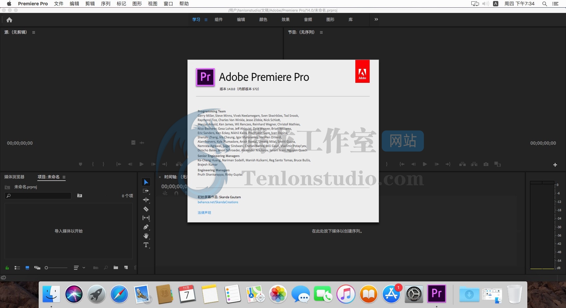Image resolution: width=566 pixels, height=308 pixels.
Task: Open the 文件 menu in menu bar
Action: tap(59, 4)
